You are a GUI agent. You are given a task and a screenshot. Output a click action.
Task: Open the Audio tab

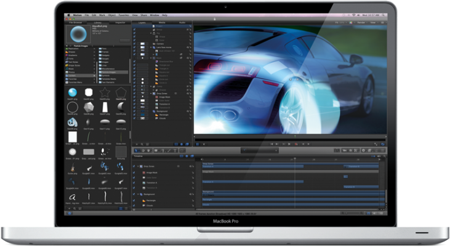182,22
